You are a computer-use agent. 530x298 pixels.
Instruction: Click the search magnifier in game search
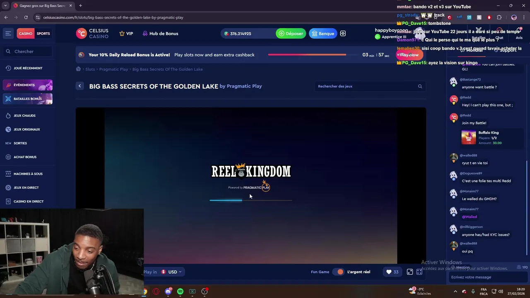tap(420, 86)
